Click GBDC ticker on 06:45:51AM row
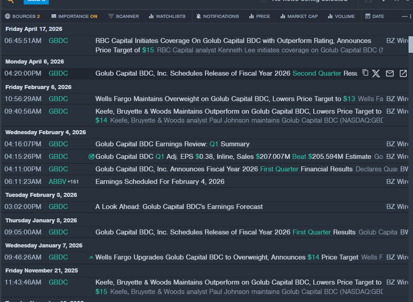The image size is (413, 302). coord(58,41)
